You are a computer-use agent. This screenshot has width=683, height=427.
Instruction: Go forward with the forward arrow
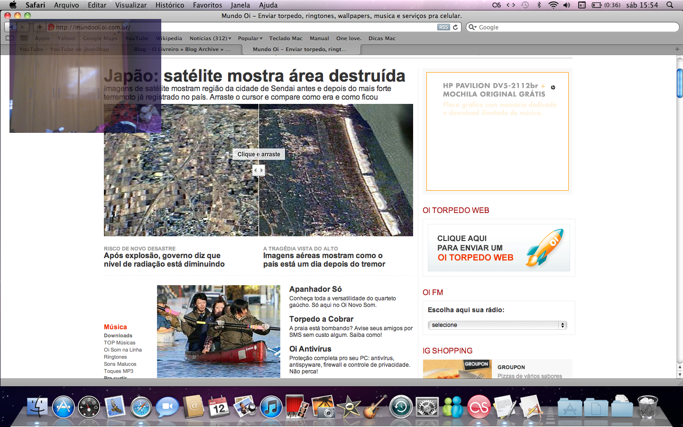pyautogui.click(x=23, y=27)
